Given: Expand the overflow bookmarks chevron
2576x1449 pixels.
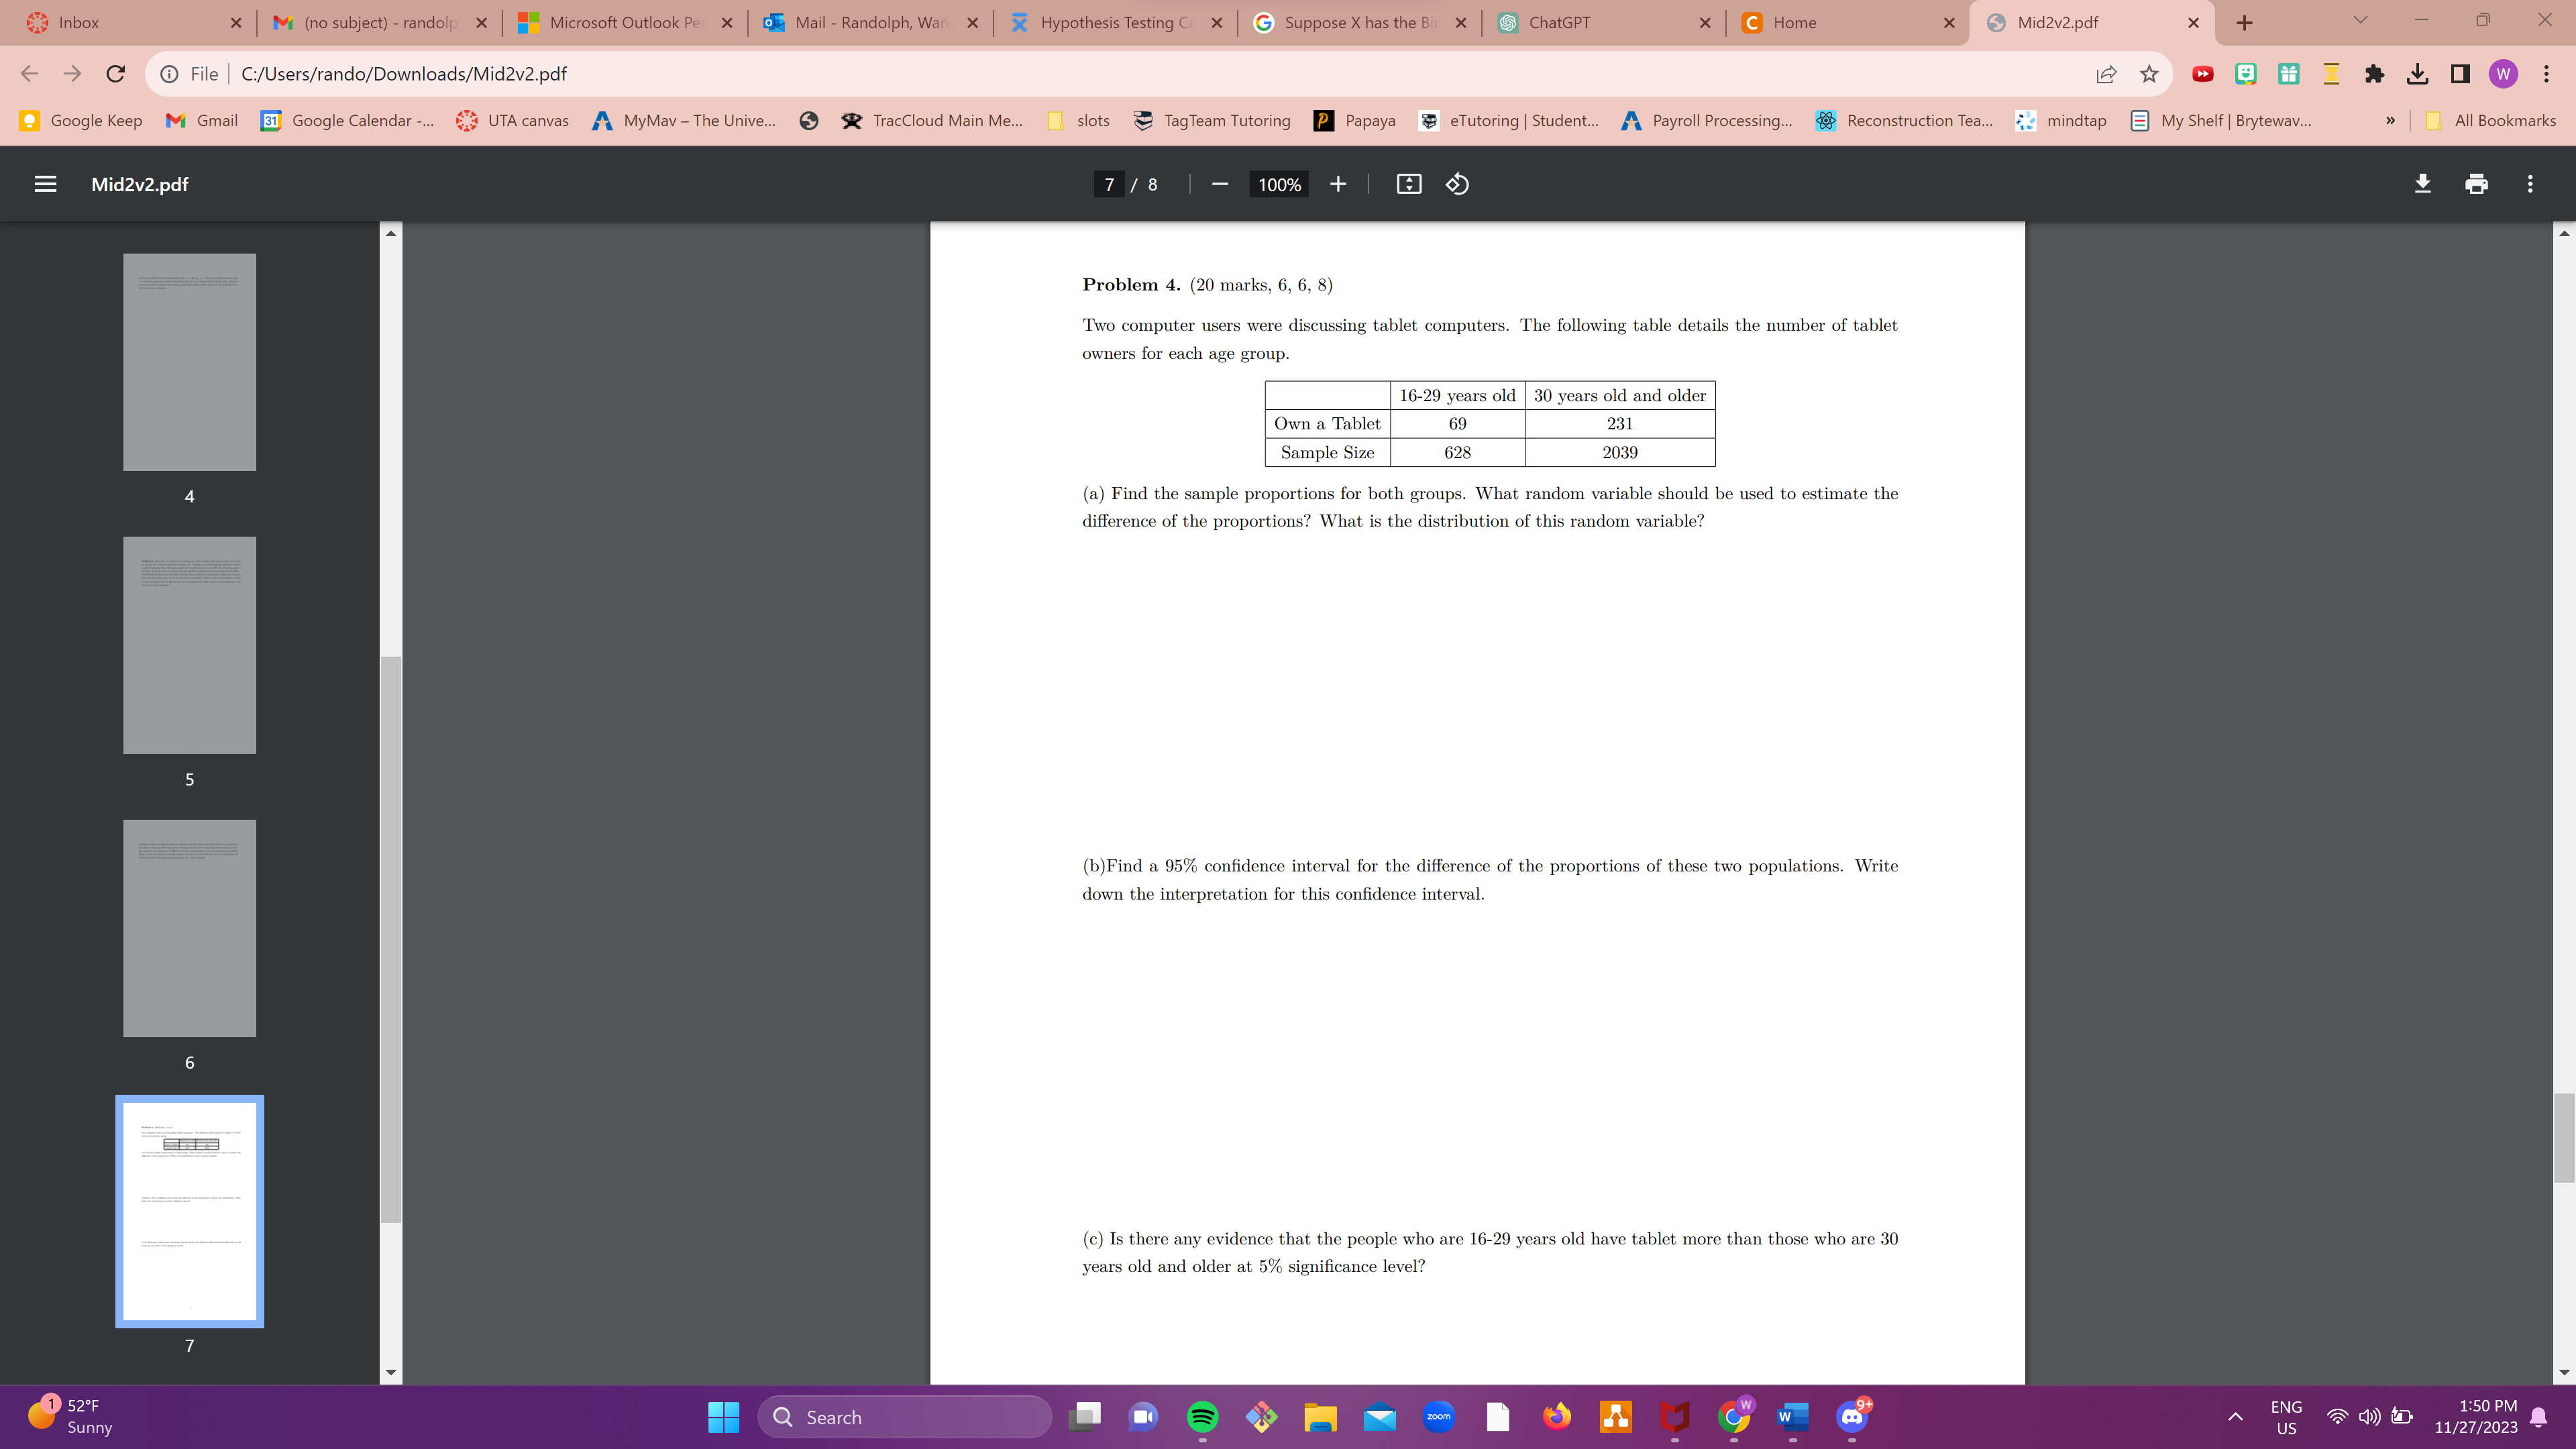Looking at the screenshot, I should pyautogui.click(x=2390, y=120).
